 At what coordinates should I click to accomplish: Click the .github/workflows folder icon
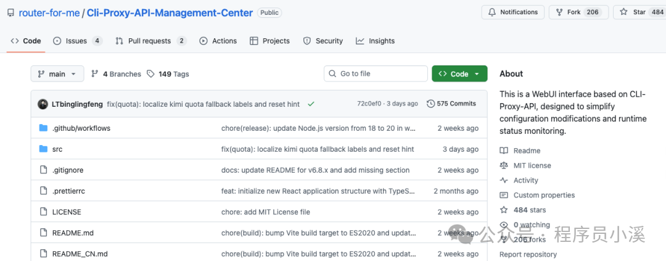point(43,128)
